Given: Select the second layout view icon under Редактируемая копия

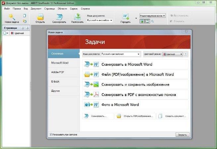Looking at the screenshot, I should point(147,21).
